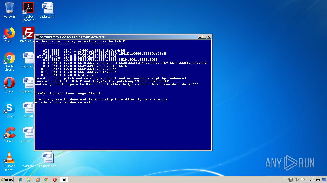Image resolution: width=327 pixels, height=183 pixels.
Task: Launch the Google Chrome desktop shortcut
Action: point(9,62)
